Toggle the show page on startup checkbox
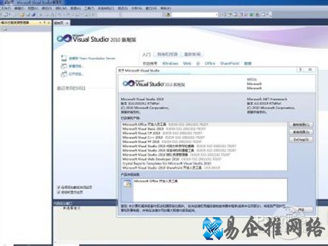This screenshot has height=246, width=328. point(58,192)
